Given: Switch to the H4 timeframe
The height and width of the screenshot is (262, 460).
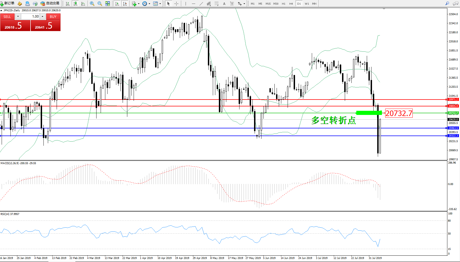Looking at the screenshot, I should pyautogui.click(x=291, y=4).
